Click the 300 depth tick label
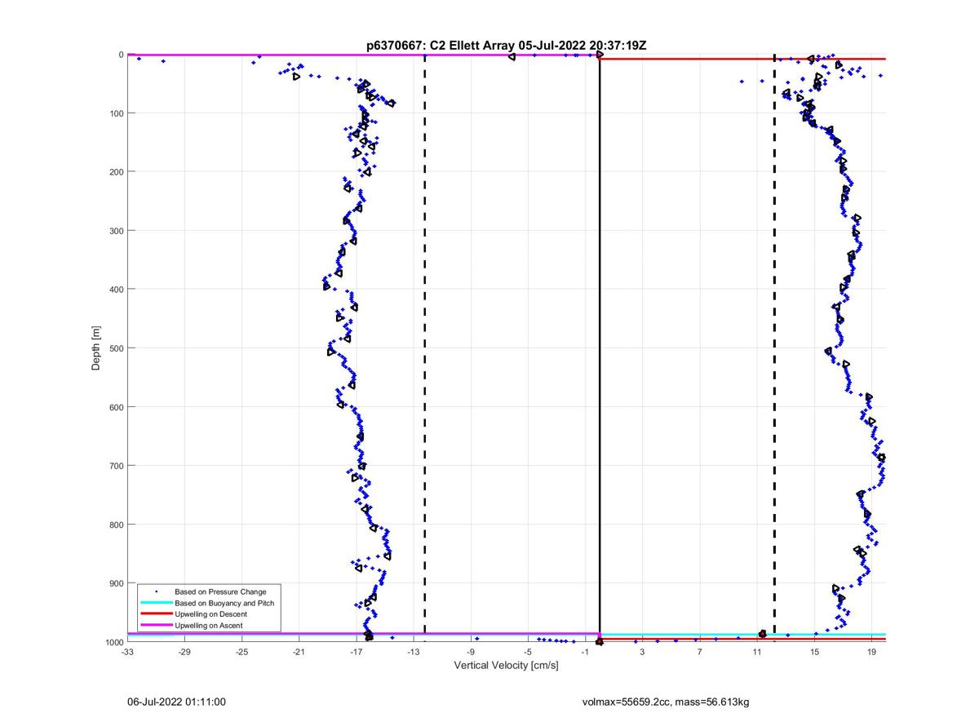Viewport: 979px width, 722px height. pos(116,230)
